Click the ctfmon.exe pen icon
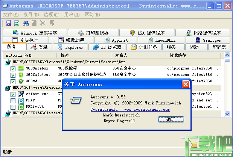233x157 pixels. point(21,94)
